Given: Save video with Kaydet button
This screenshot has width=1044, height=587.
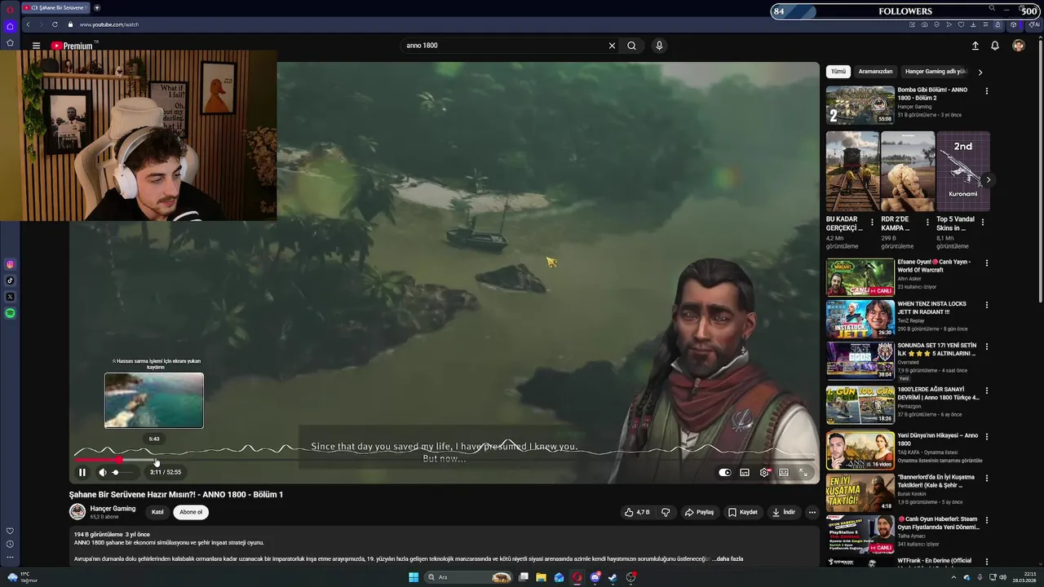Looking at the screenshot, I should pos(743,512).
